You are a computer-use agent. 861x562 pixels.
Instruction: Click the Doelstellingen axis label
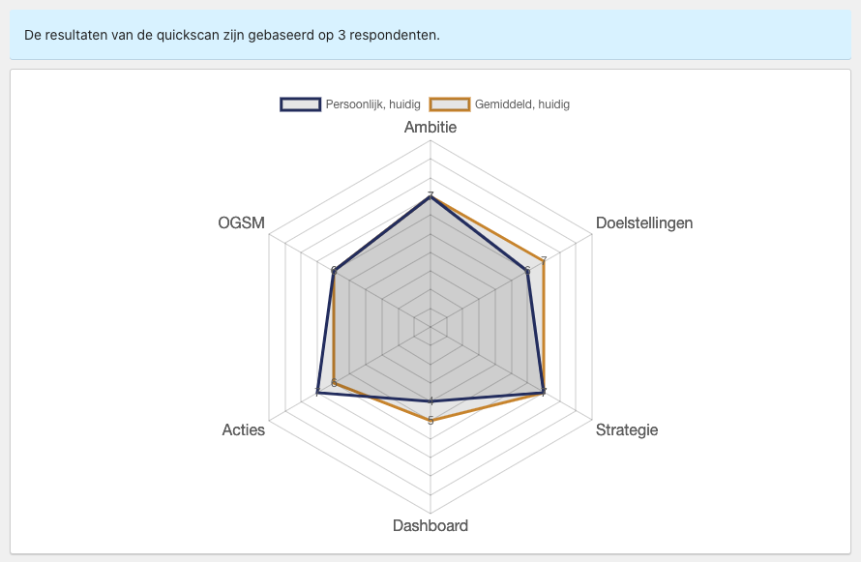click(644, 222)
